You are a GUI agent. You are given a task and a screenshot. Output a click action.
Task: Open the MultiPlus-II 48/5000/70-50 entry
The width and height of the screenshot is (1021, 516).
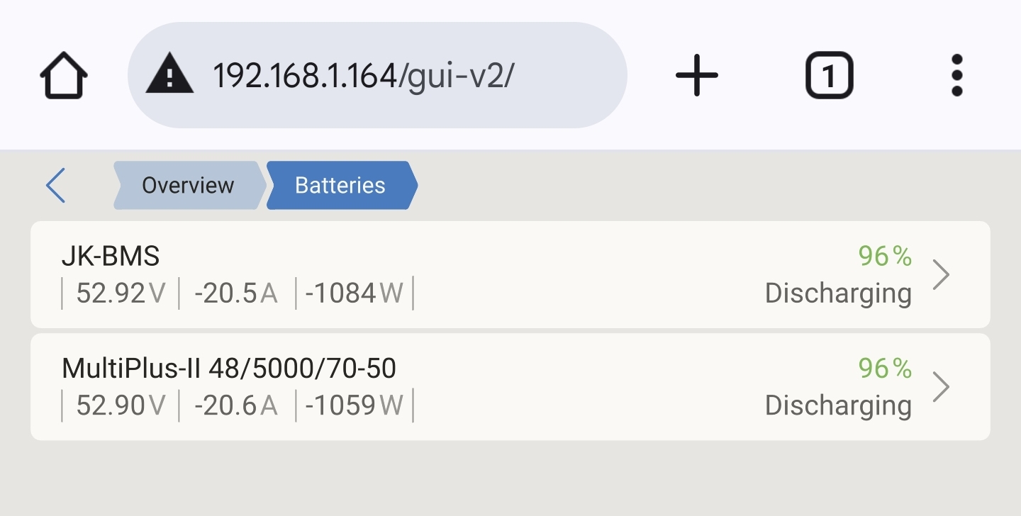[x=228, y=369]
